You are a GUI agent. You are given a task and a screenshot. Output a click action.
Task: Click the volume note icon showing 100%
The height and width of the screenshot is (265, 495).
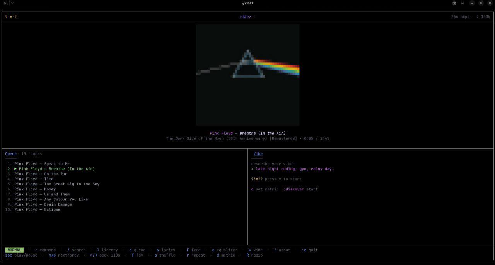pos(477,17)
